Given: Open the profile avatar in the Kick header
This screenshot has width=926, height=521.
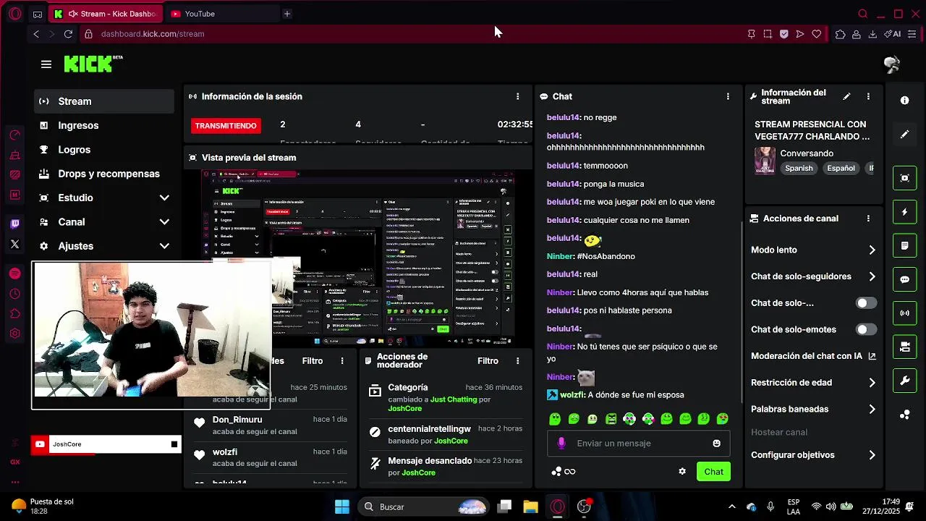Looking at the screenshot, I should (x=892, y=64).
